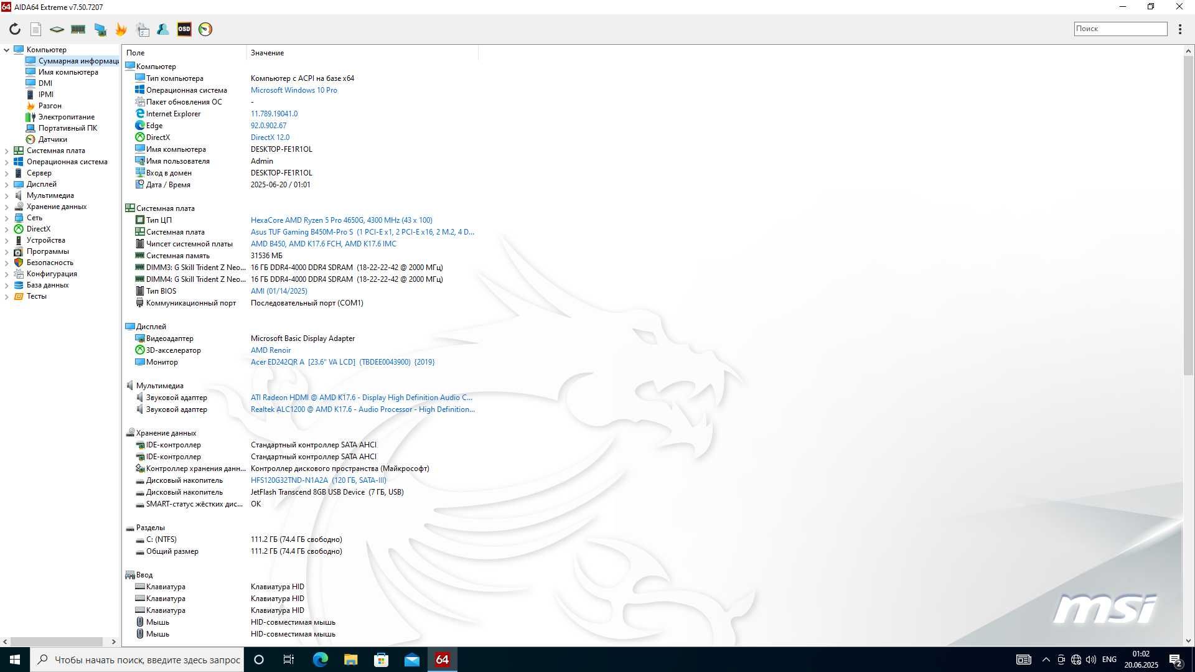Click the Поле column header
The height and width of the screenshot is (672, 1195).
tap(185, 53)
